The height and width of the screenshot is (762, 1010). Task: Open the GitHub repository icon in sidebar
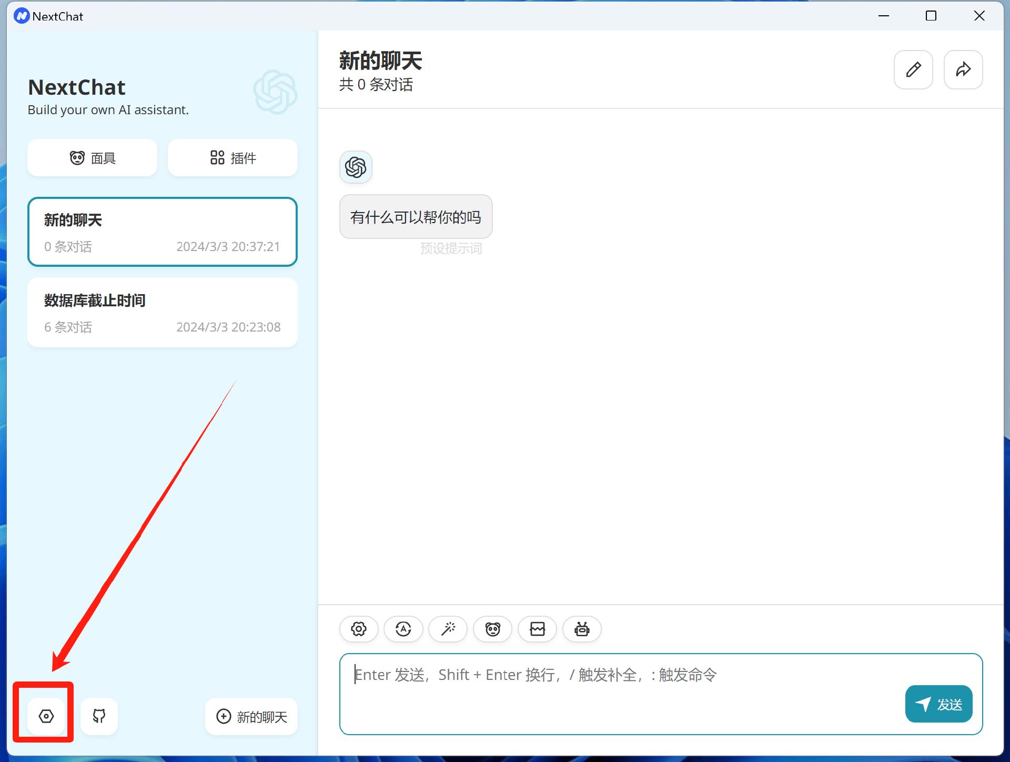(99, 716)
